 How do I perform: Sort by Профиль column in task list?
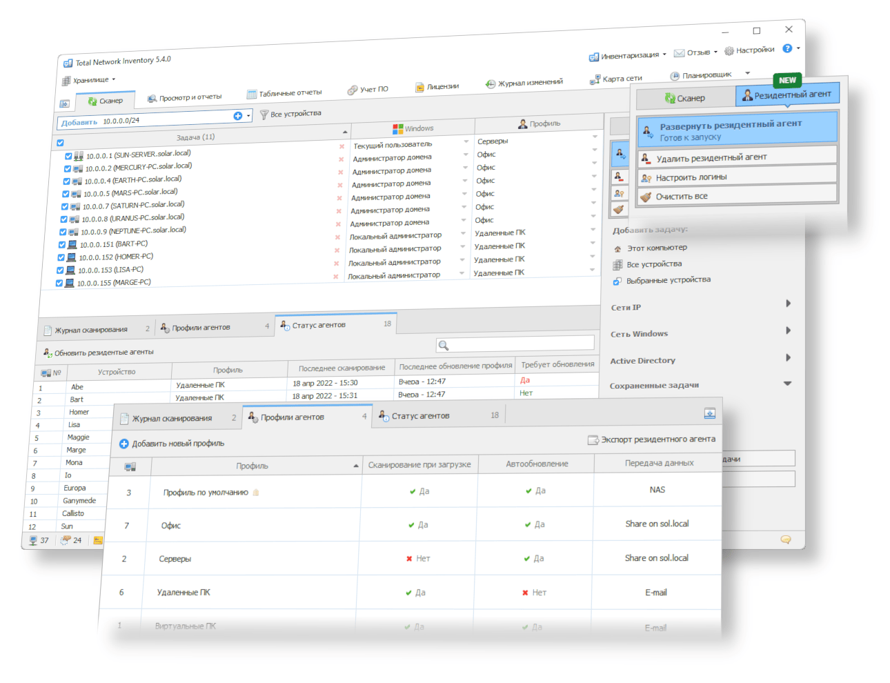pyautogui.click(x=539, y=123)
